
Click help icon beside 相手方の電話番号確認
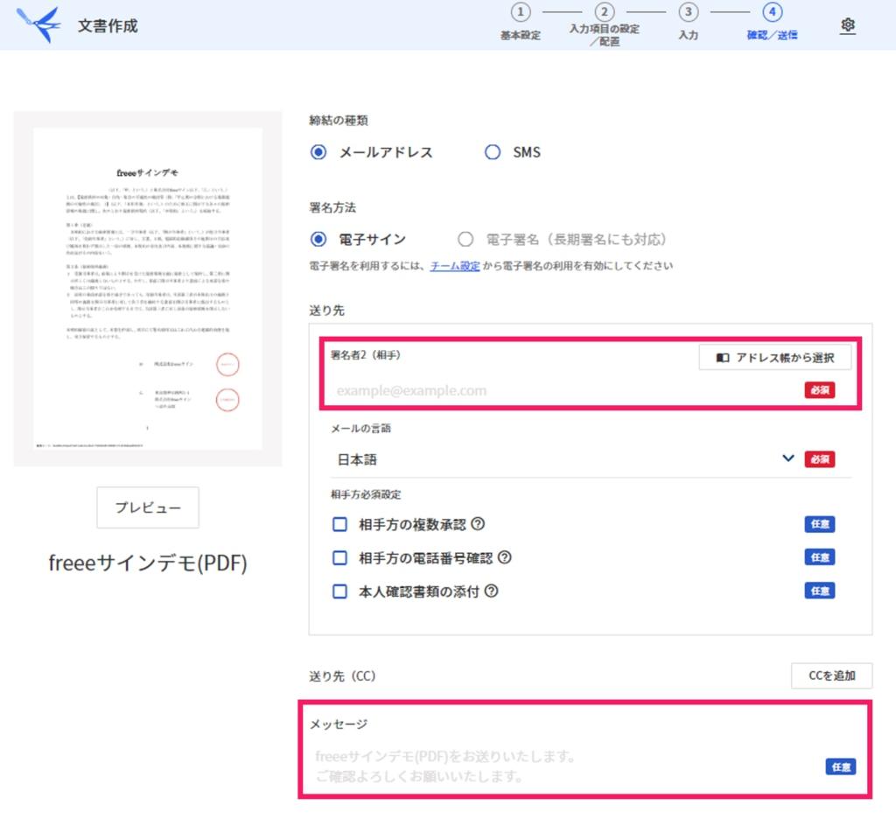click(505, 557)
